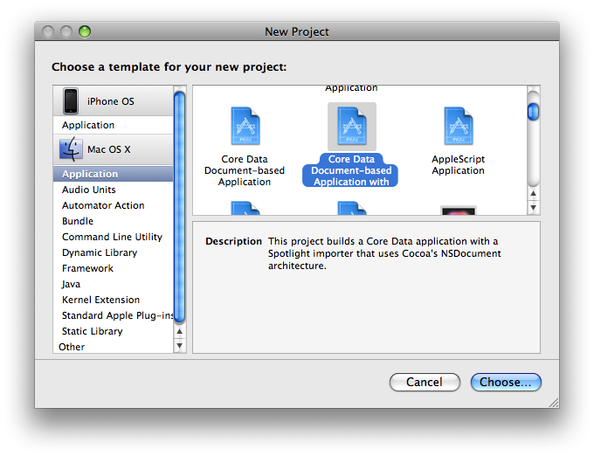Select Kernel Extension category
Screen dimensions: 594x456
[x=113, y=300]
